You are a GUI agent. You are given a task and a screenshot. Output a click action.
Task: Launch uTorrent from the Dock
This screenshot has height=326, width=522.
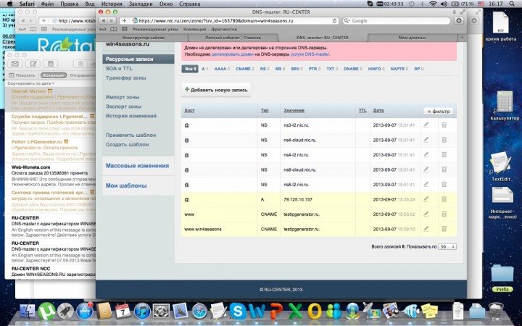tap(47, 312)
